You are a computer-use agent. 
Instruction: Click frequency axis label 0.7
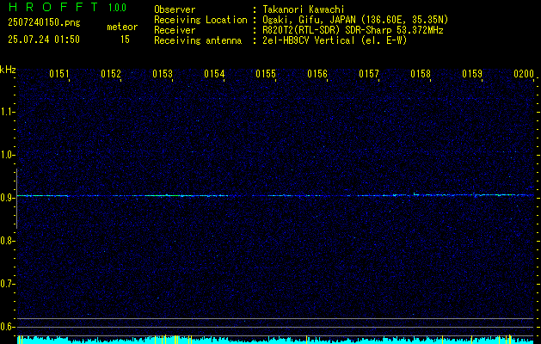(7, 284)
